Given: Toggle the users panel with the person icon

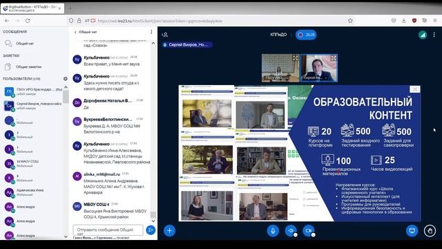Looking at the screenshot, I should pos(165,35).
